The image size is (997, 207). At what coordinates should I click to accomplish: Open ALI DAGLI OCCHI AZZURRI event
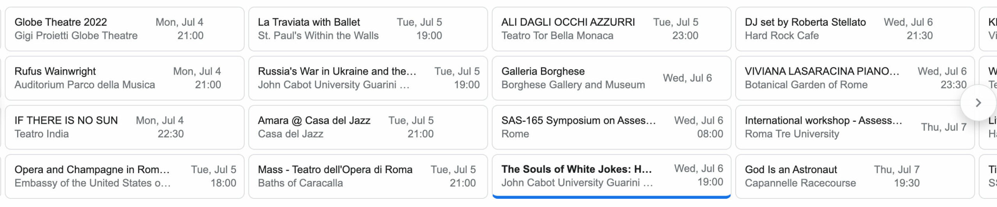pyautogui.click(x=611, y=29)
